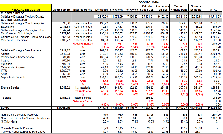Click the Valores em R$ column header
The height and width of the screenshot is (134, 223).
(61, 10)
